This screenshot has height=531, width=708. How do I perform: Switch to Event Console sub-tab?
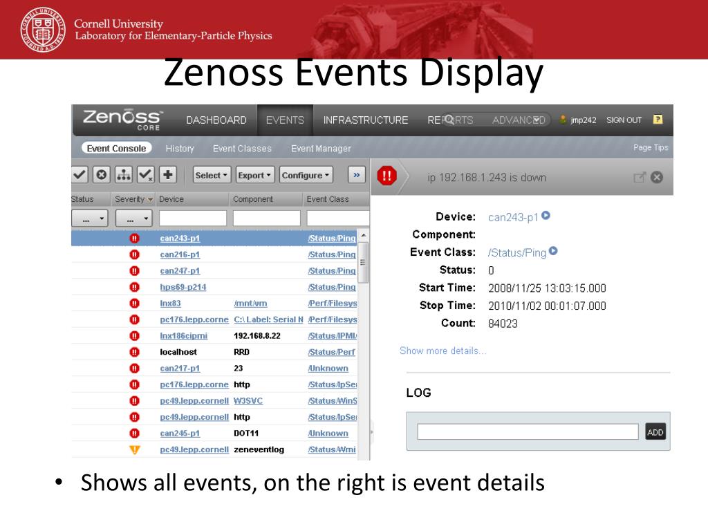[116, 148]
